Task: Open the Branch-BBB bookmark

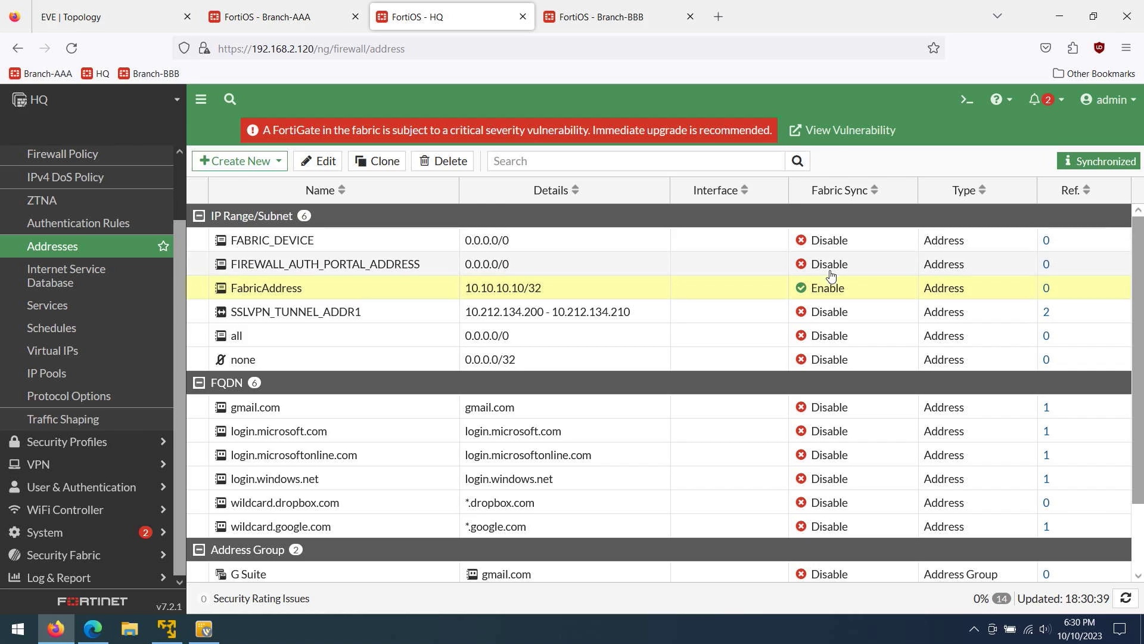Action: coord(149,73)
